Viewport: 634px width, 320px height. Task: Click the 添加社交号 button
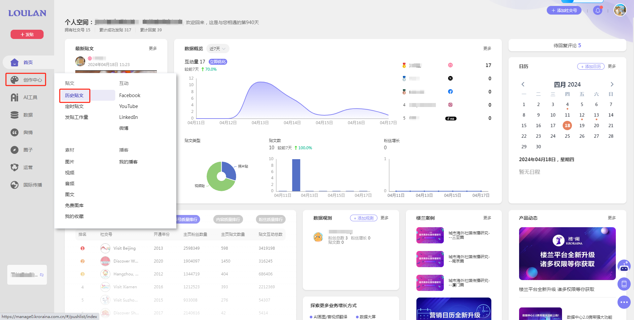[x=564, y=11]
